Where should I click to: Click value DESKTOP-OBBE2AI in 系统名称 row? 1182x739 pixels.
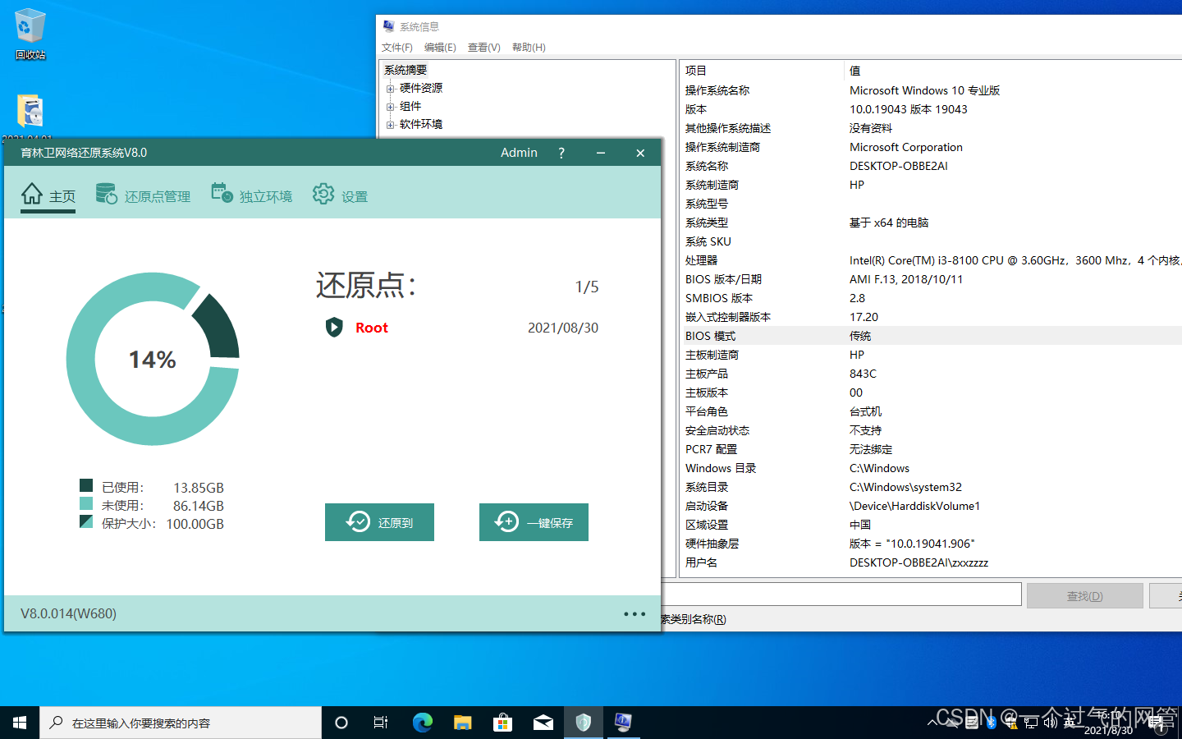pos(898,166)
